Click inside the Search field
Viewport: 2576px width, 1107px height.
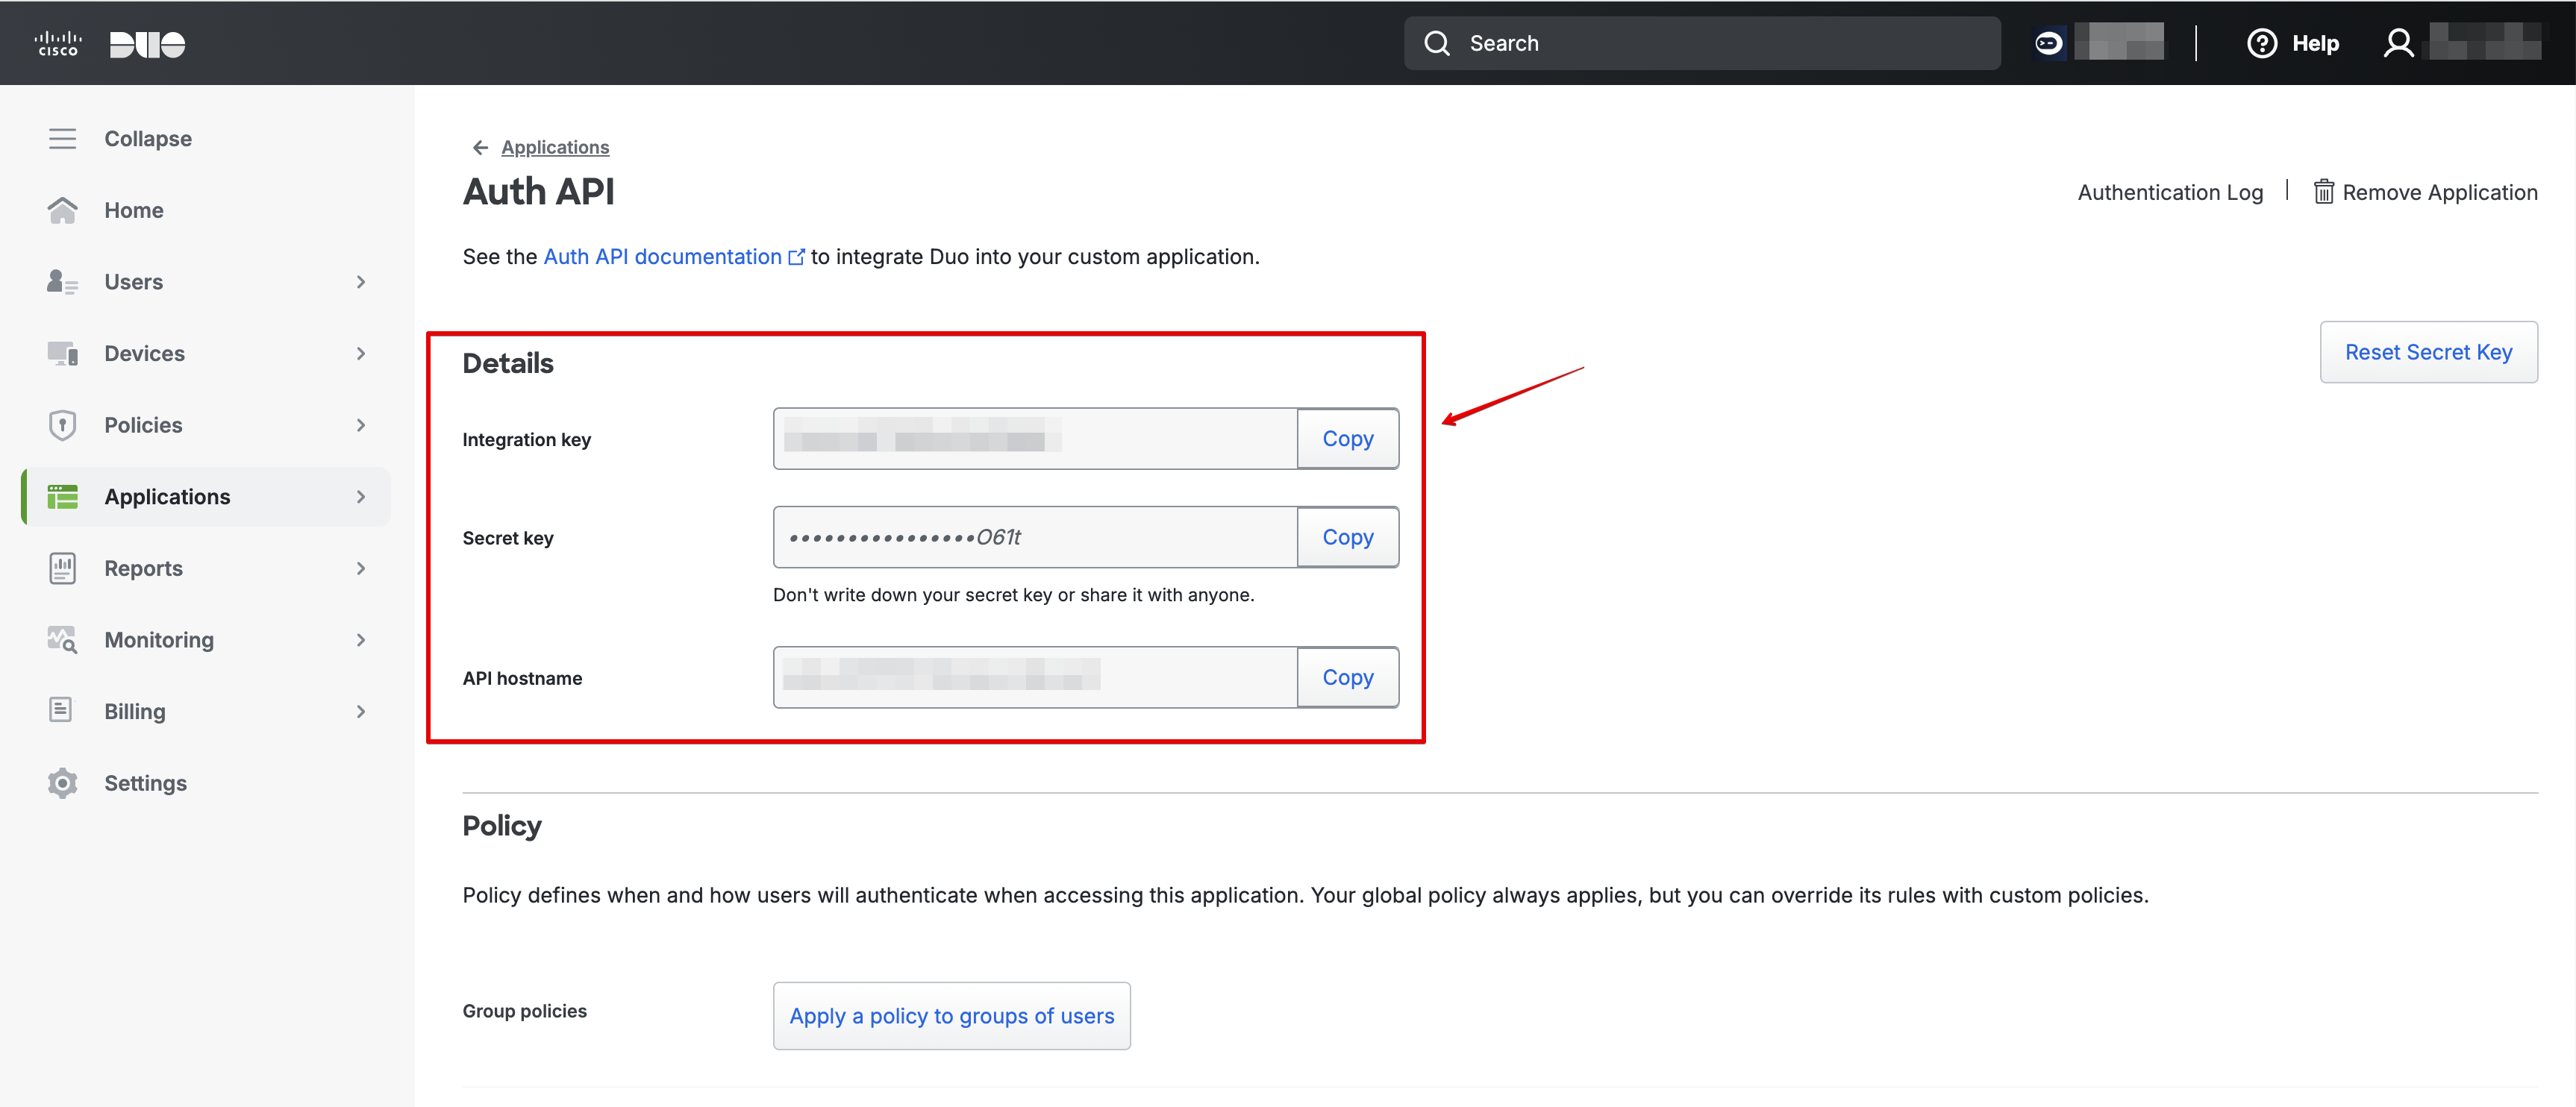pos(1700,43)
